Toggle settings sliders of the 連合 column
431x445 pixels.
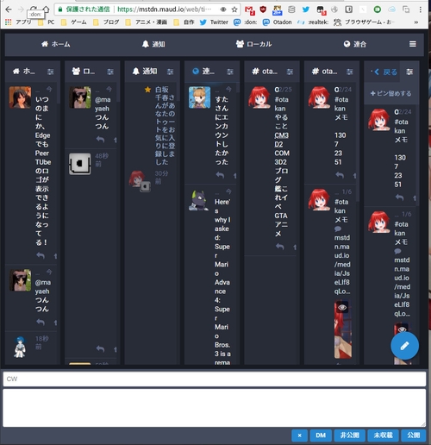(230, 72)
